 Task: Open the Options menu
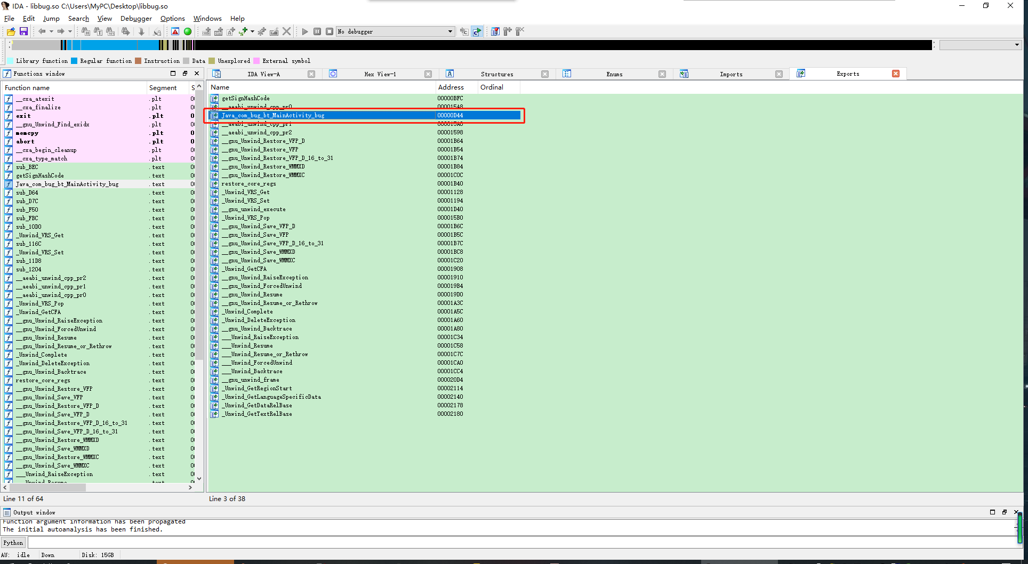click(172, 18)
